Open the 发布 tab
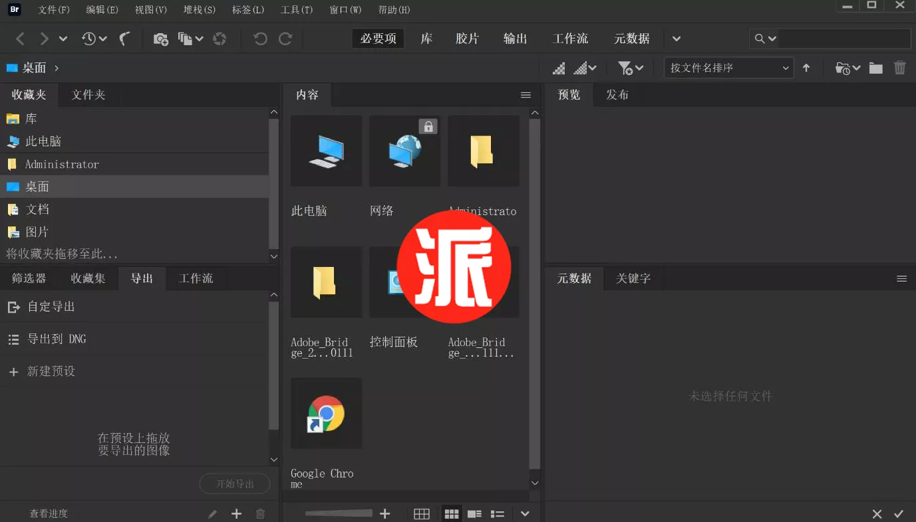 click(x=617, y=95)
